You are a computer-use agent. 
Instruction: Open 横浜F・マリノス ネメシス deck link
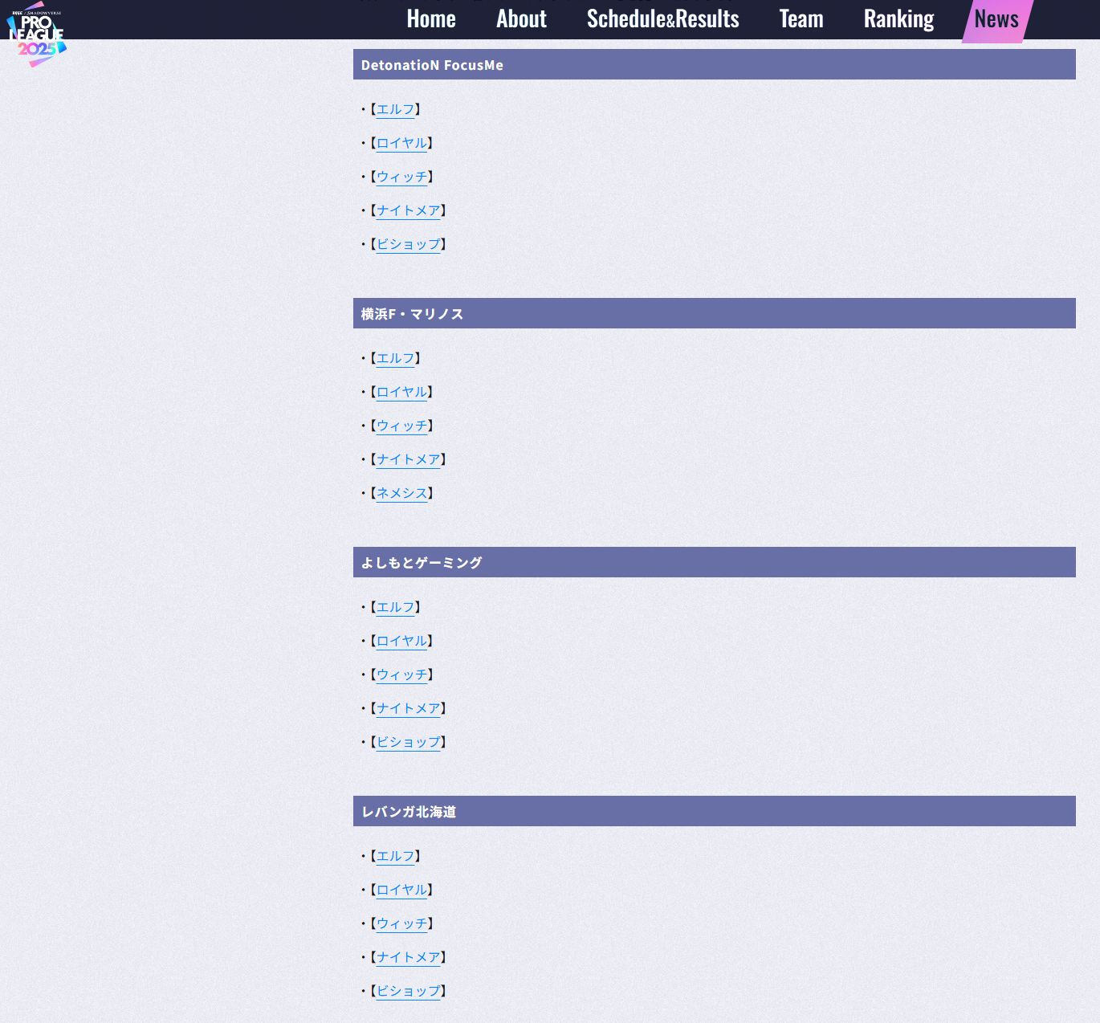pos(401,493)
